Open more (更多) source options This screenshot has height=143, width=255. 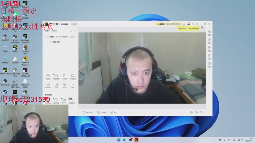73,85
